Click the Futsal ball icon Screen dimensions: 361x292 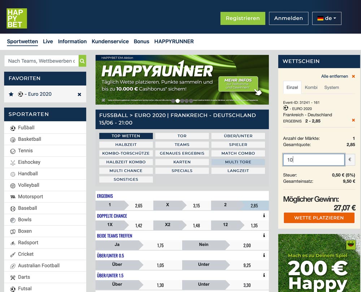pyautogui.click(x=13, y=289)
